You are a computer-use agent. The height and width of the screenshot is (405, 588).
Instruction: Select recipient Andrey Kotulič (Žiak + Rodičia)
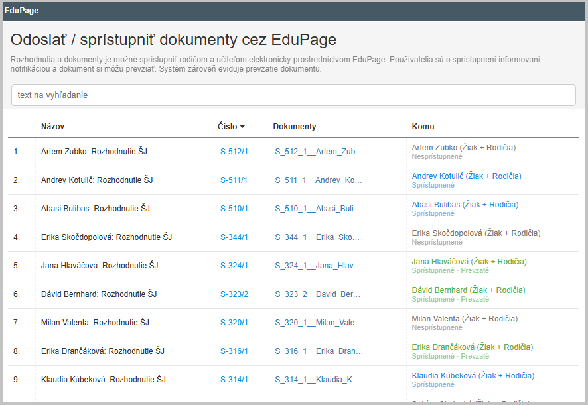467,176
